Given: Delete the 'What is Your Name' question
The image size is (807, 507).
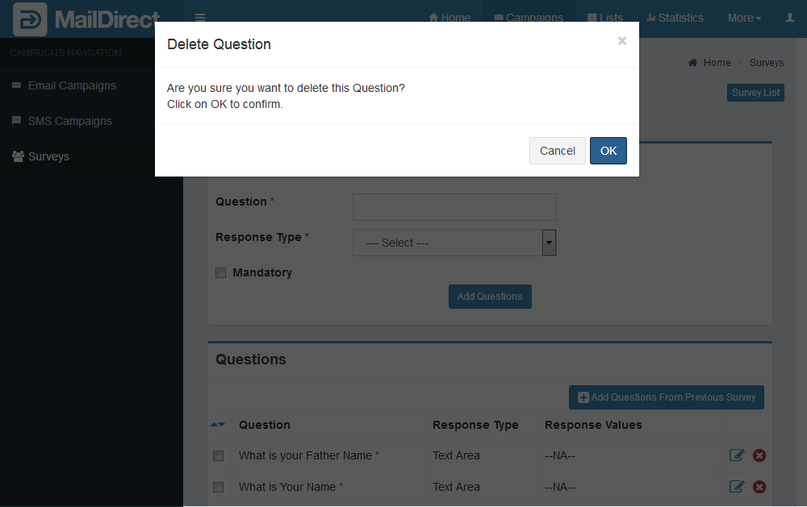Looking at the screenshot, I should [x=759, y=487].
